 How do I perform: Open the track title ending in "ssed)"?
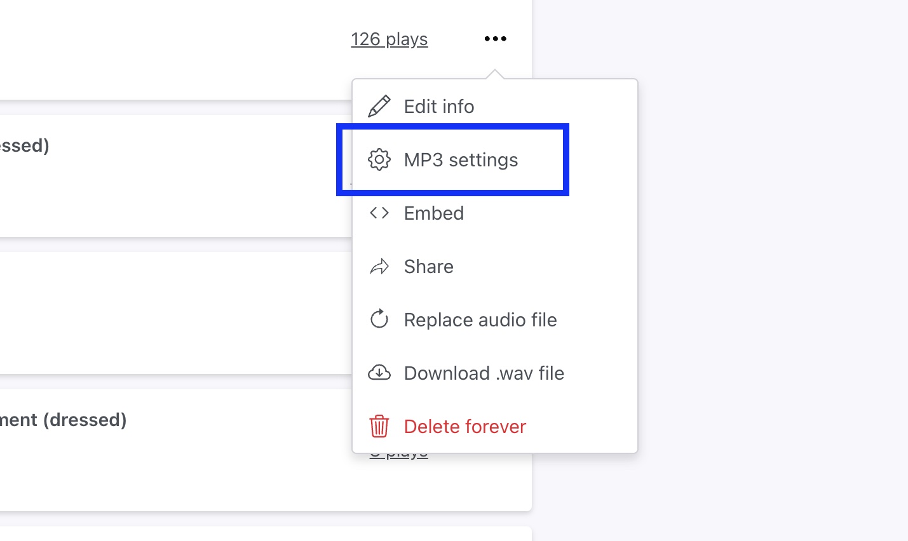click(x=25, y=145)
